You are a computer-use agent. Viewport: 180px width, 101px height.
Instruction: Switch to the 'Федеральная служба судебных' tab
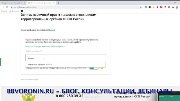coord(12,3)
